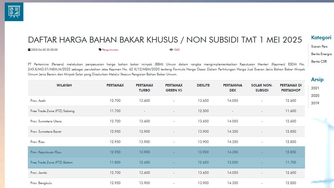The image size is (334, 188).
Task: Select the Berita Energia category
Action: (x=321, y=54)
